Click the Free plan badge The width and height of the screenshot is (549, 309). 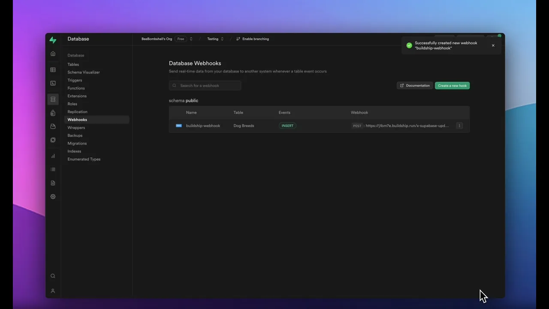181,39
